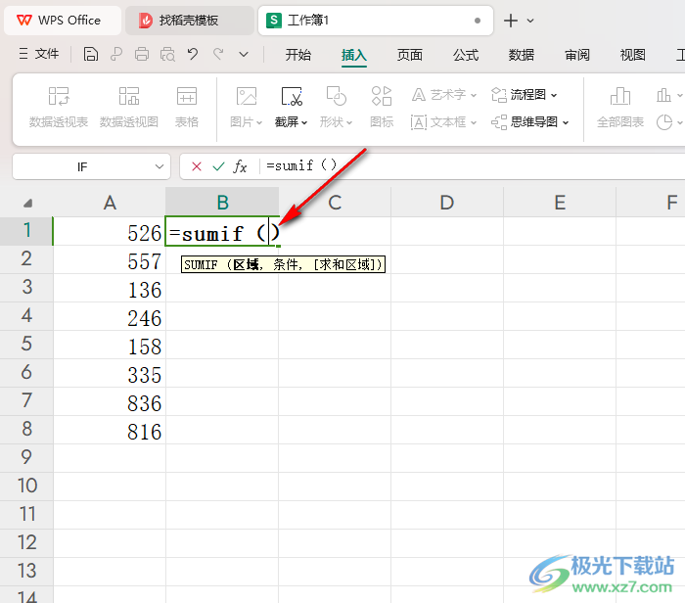This screenshot has width=685, height=603.
Task: Switch to the 数据 ribbon tab
Action: [522, 55]
